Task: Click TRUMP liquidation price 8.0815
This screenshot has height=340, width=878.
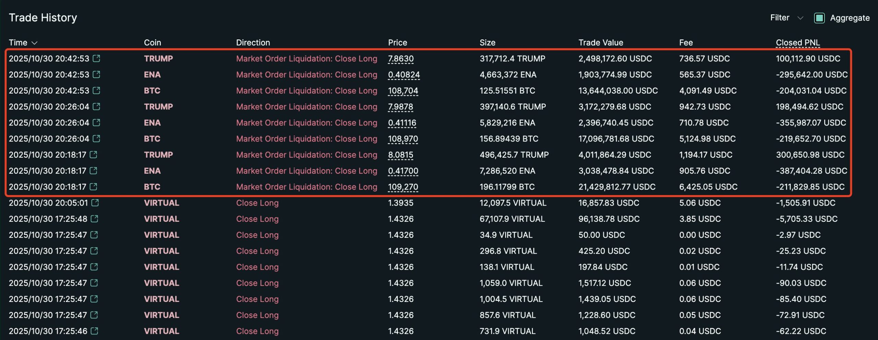Action: tap(401, 155)
